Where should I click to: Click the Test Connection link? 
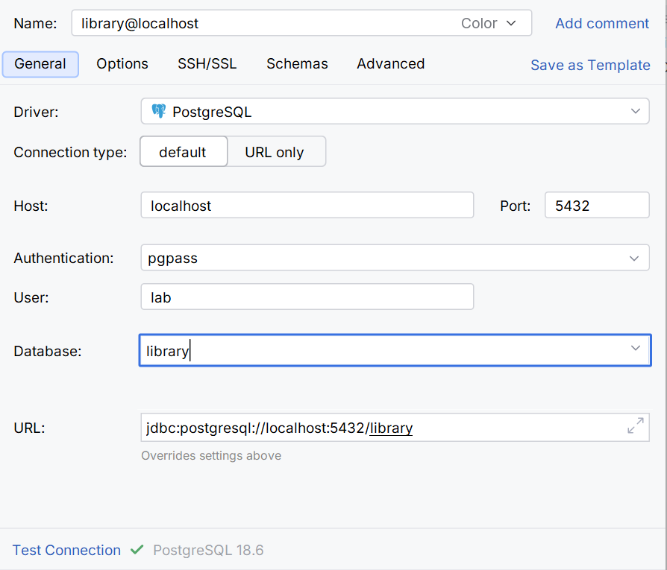coord(66,550)
